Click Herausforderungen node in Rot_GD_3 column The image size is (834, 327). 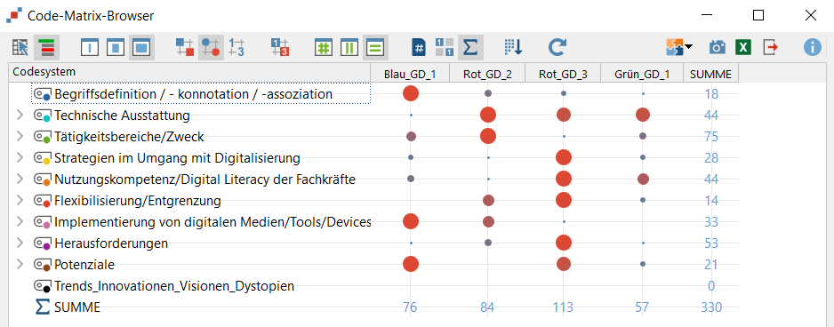click(x=564, y=243)
